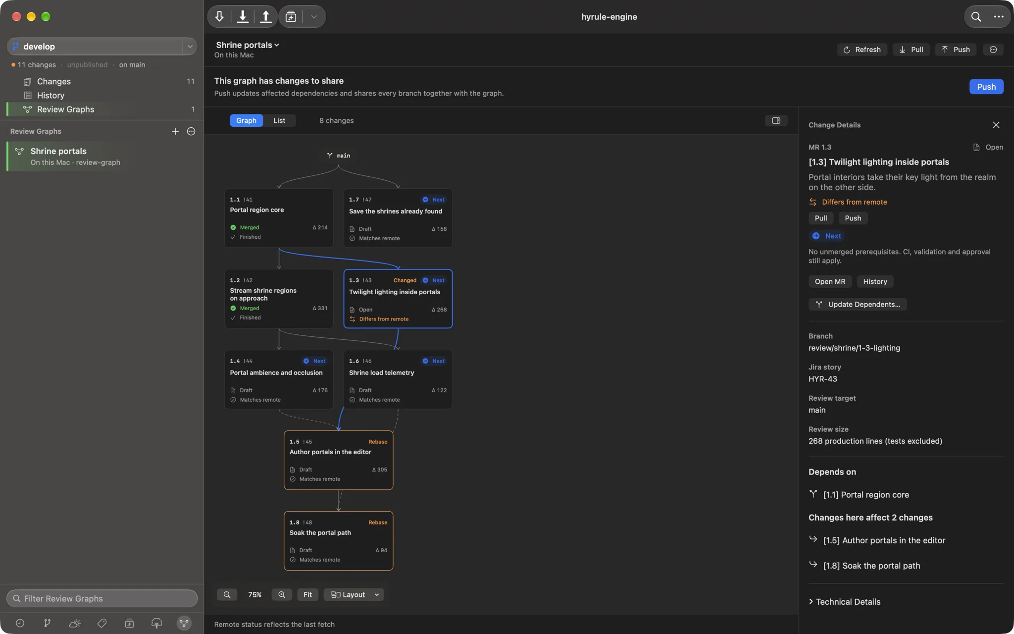1014x634 pixels.
Task: Open the review graphs icon in bottom bar
Action: [184, 623]
